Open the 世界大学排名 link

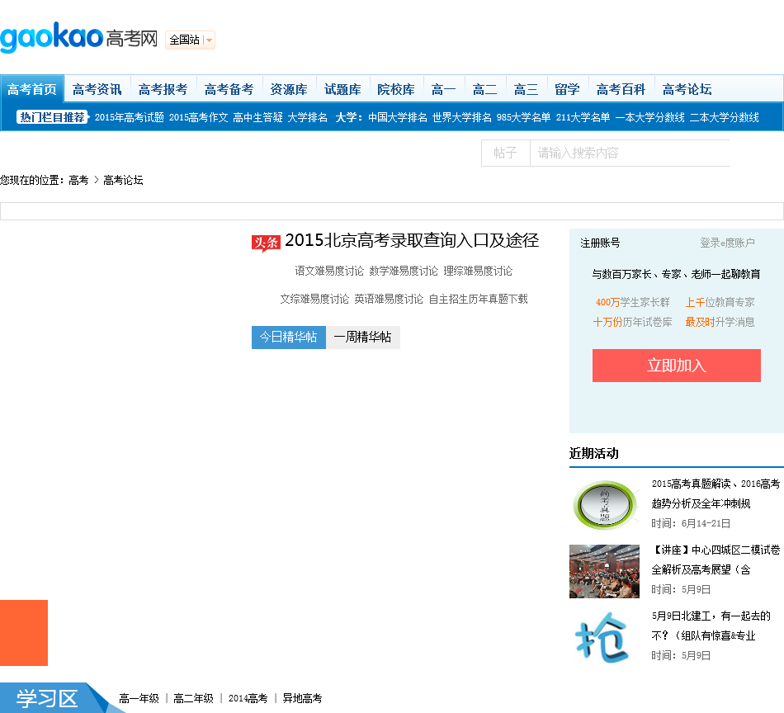tap(462, 117)
